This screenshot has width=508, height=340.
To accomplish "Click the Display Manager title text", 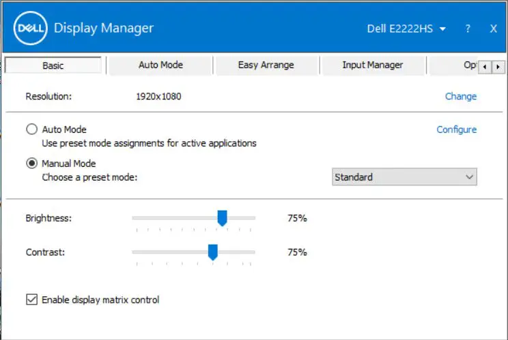I will point(104,29).
